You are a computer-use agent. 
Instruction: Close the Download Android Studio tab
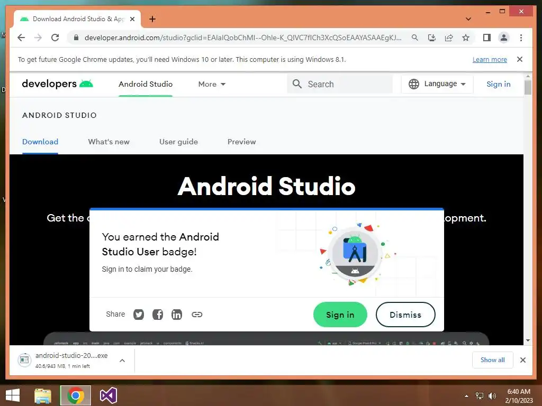click(132, 19)
